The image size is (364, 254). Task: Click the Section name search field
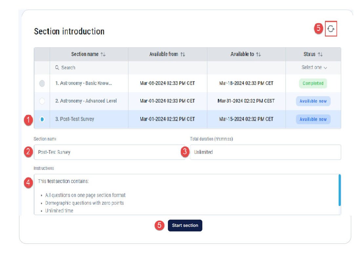point(89,67)
